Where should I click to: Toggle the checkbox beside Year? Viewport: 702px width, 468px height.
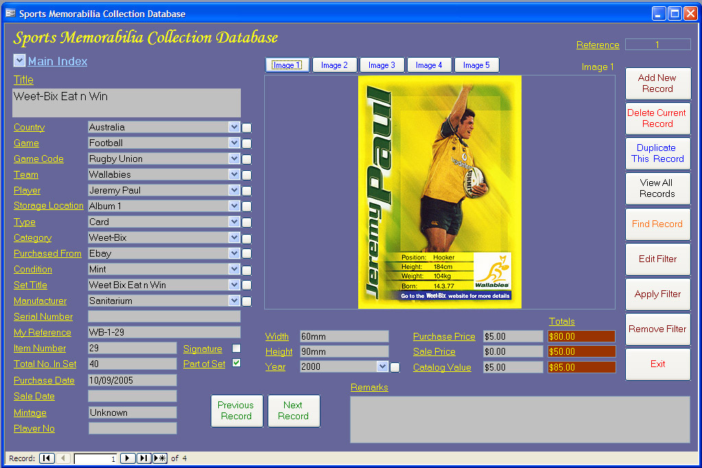tap(395, 368)
